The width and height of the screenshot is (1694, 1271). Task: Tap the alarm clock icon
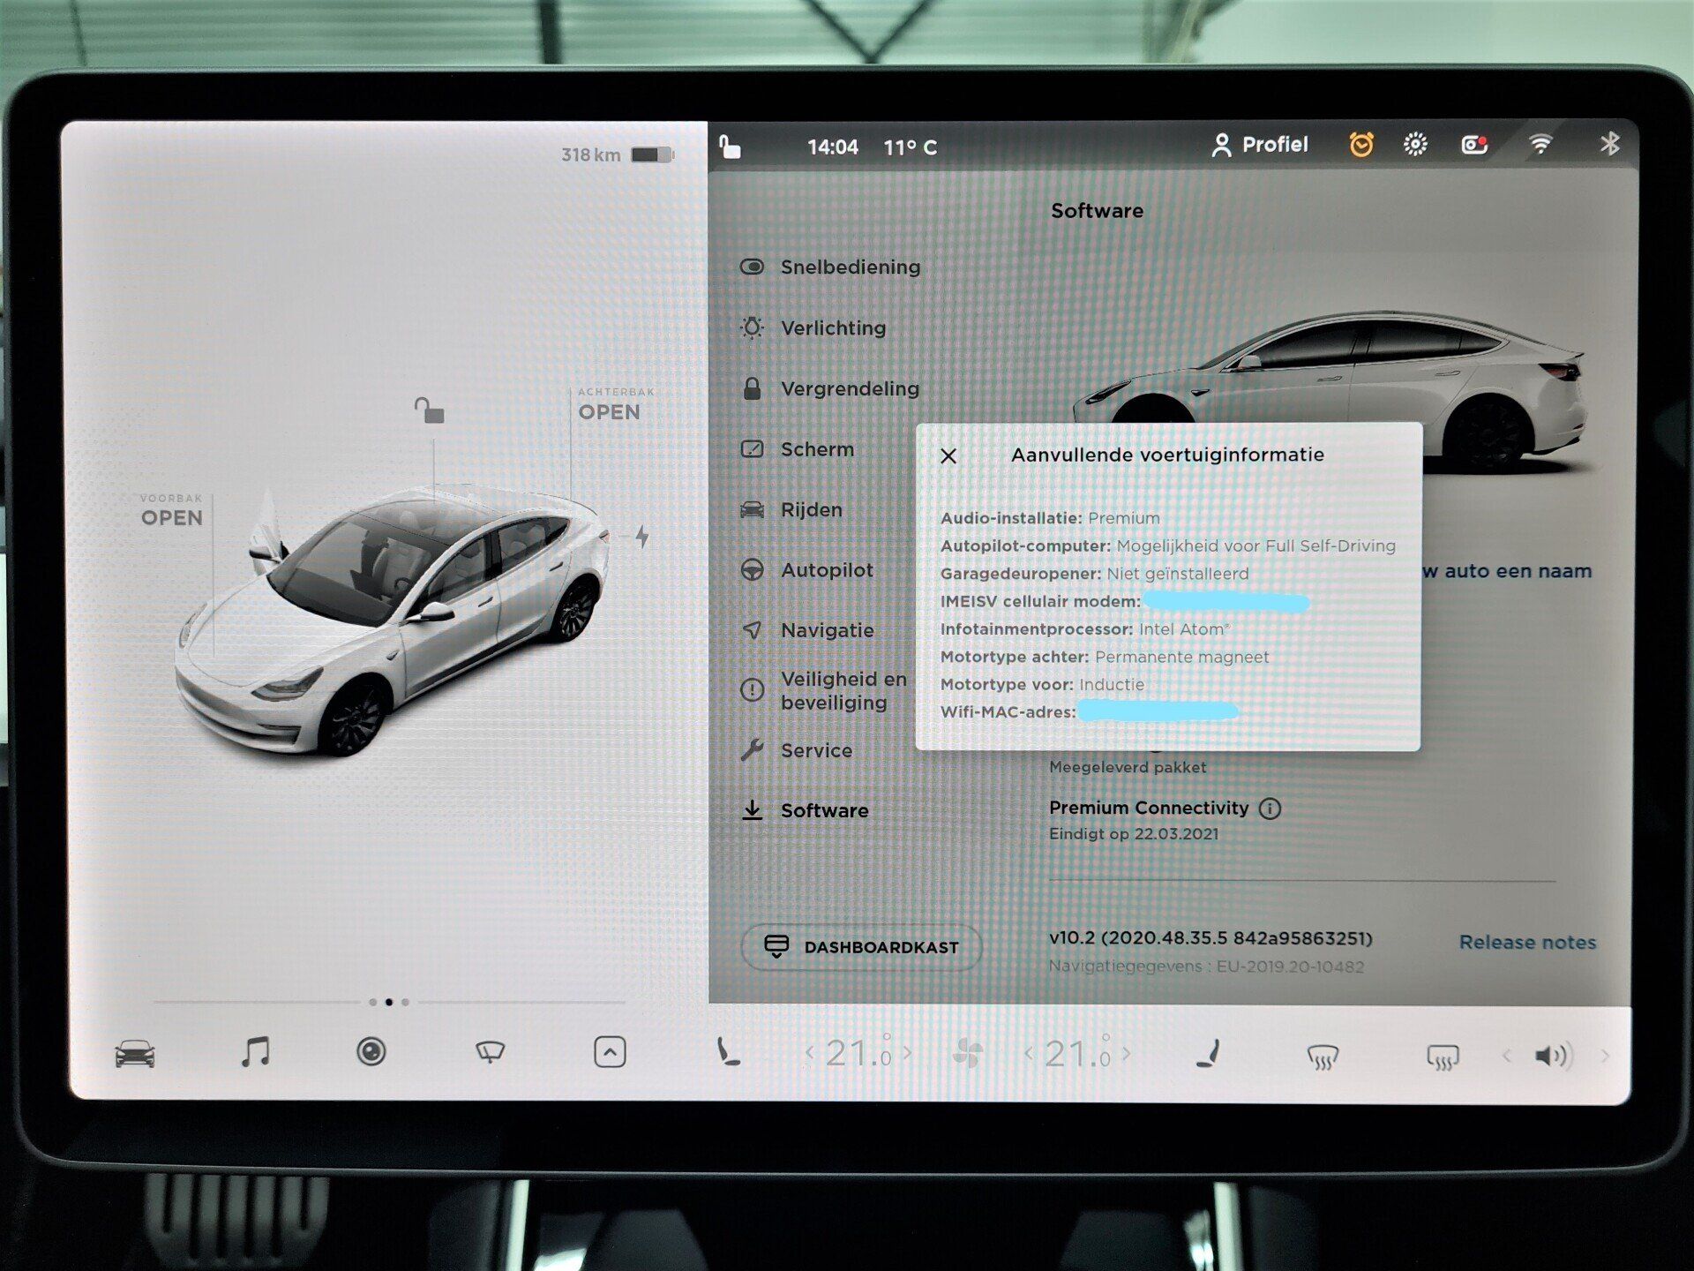point(1360,144)
